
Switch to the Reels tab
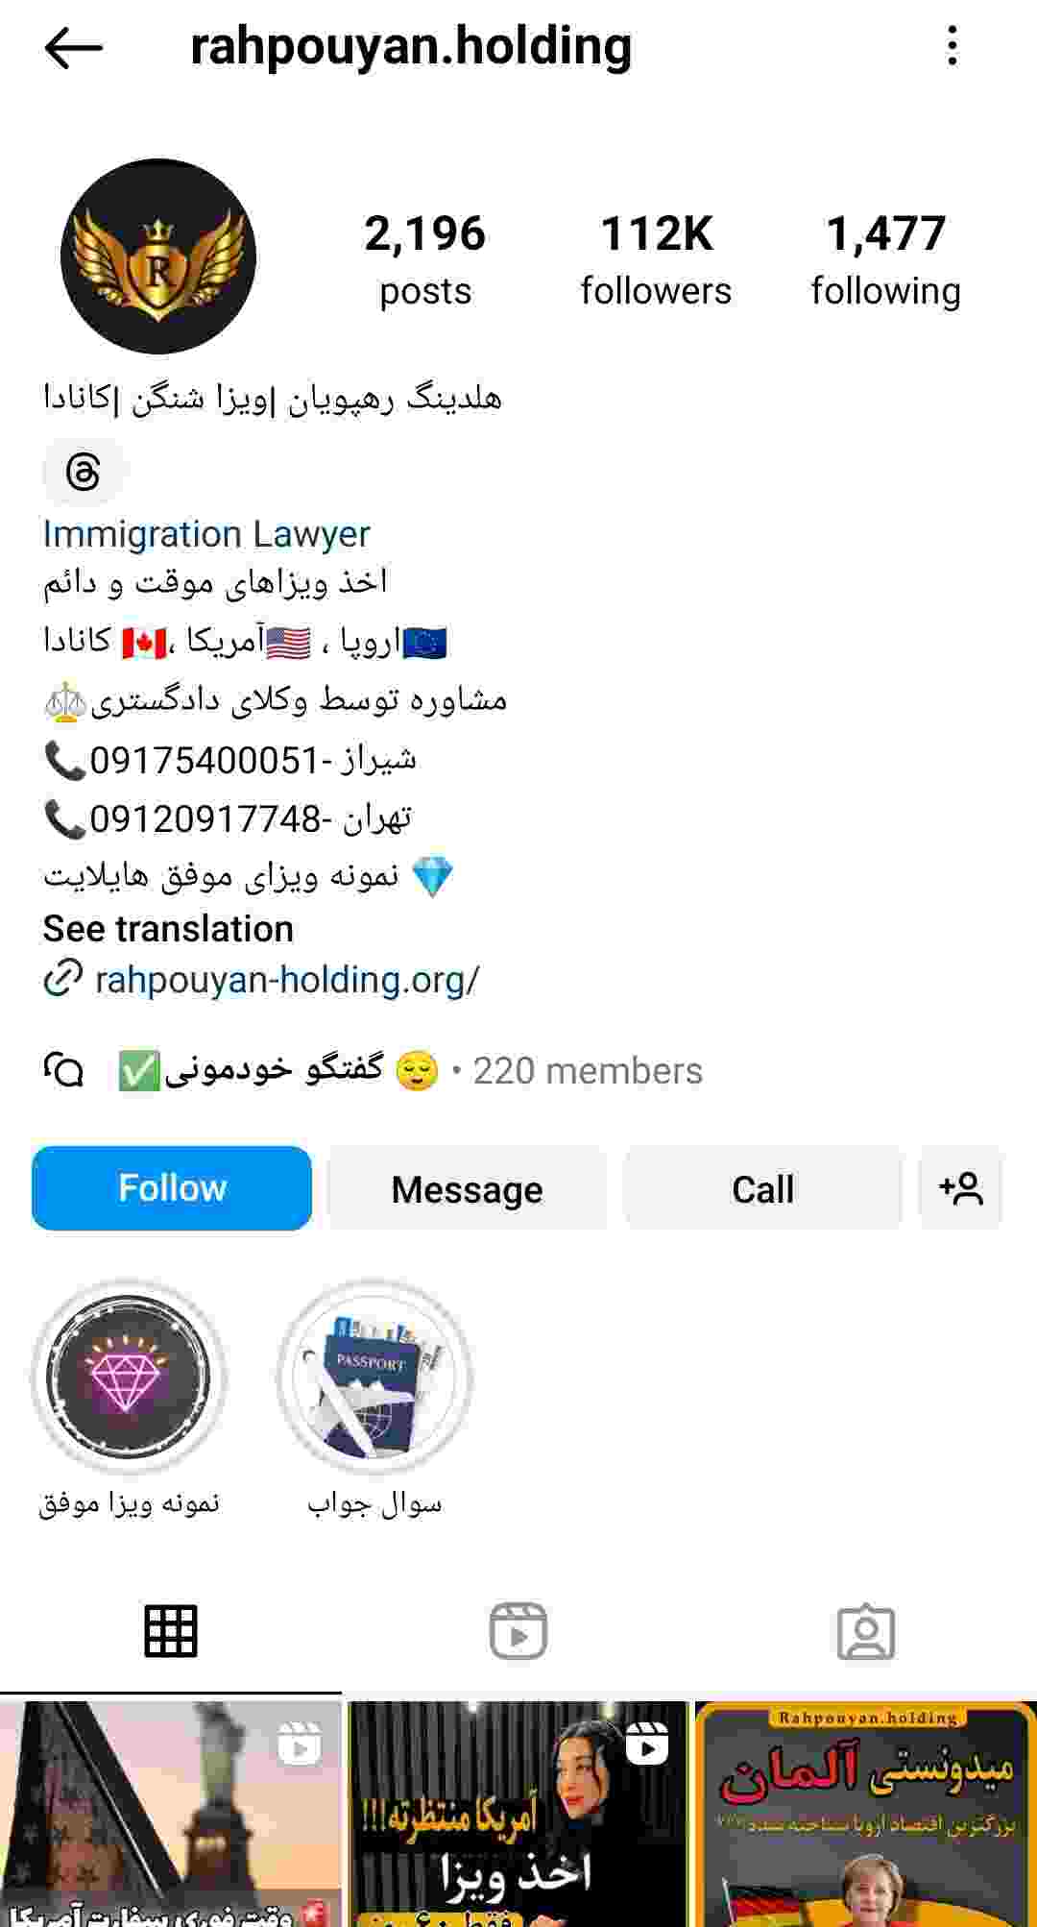[518, 1630]
